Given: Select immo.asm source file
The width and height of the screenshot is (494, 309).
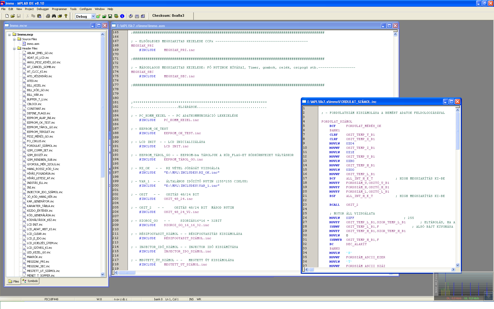Looking at the screenshot, I should click(33, 44).
